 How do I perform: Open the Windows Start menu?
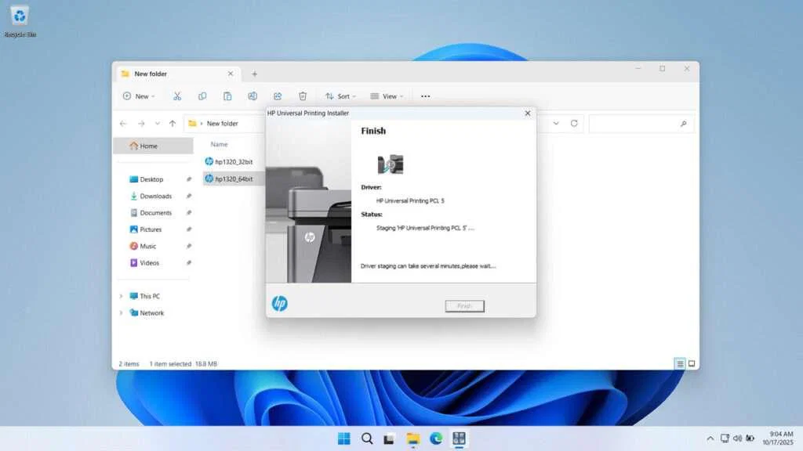coord(343,439)
